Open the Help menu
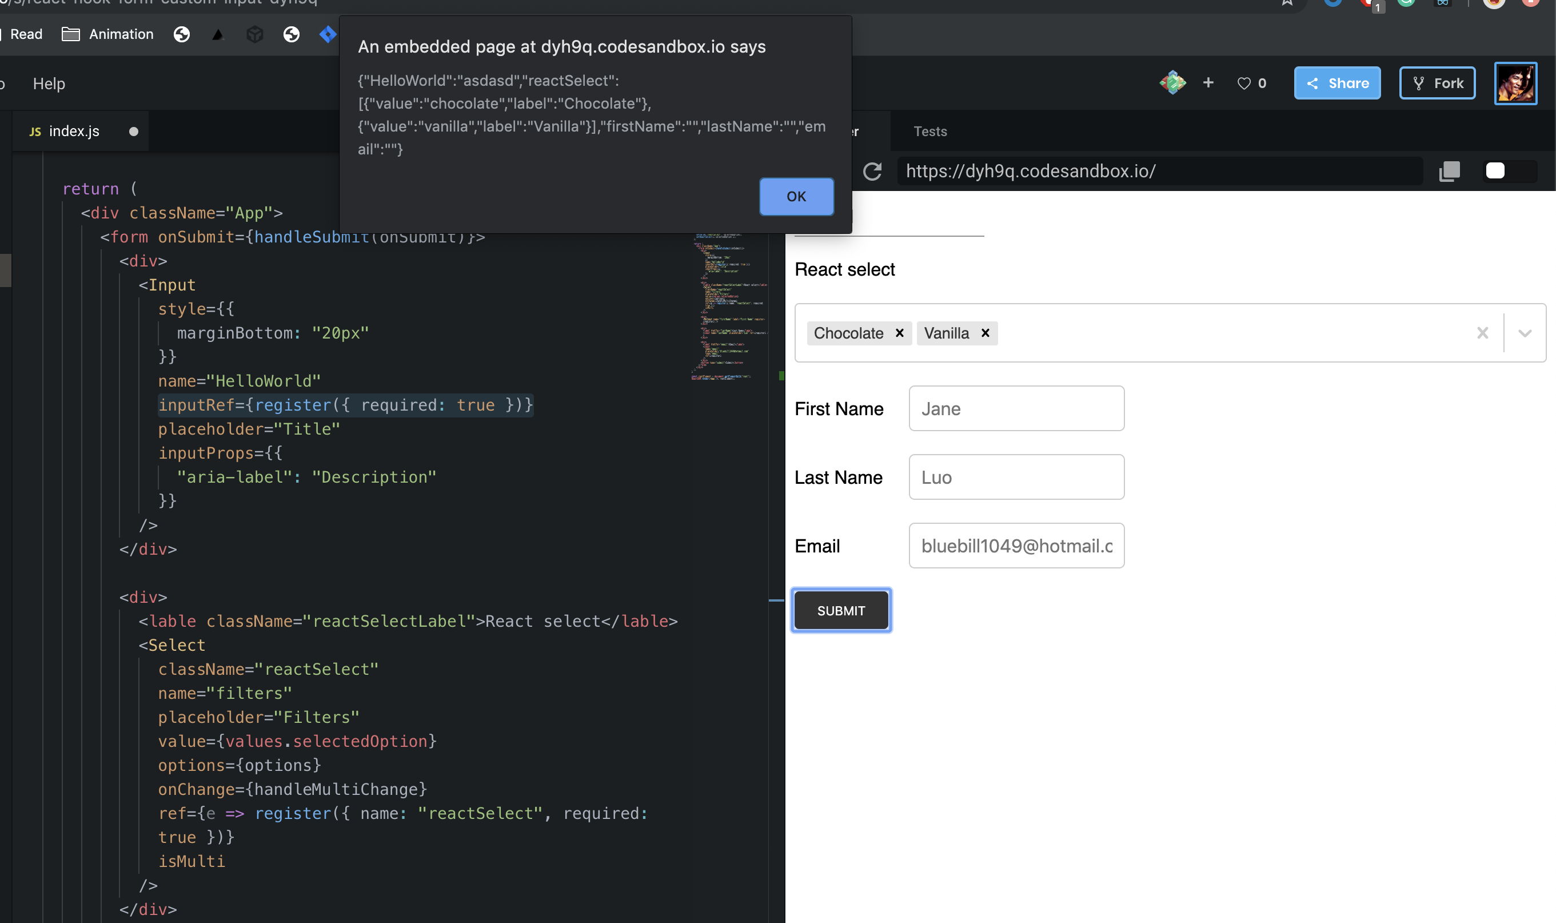The width and height of the screenshot is (1556, 923). tap(49, 83)
